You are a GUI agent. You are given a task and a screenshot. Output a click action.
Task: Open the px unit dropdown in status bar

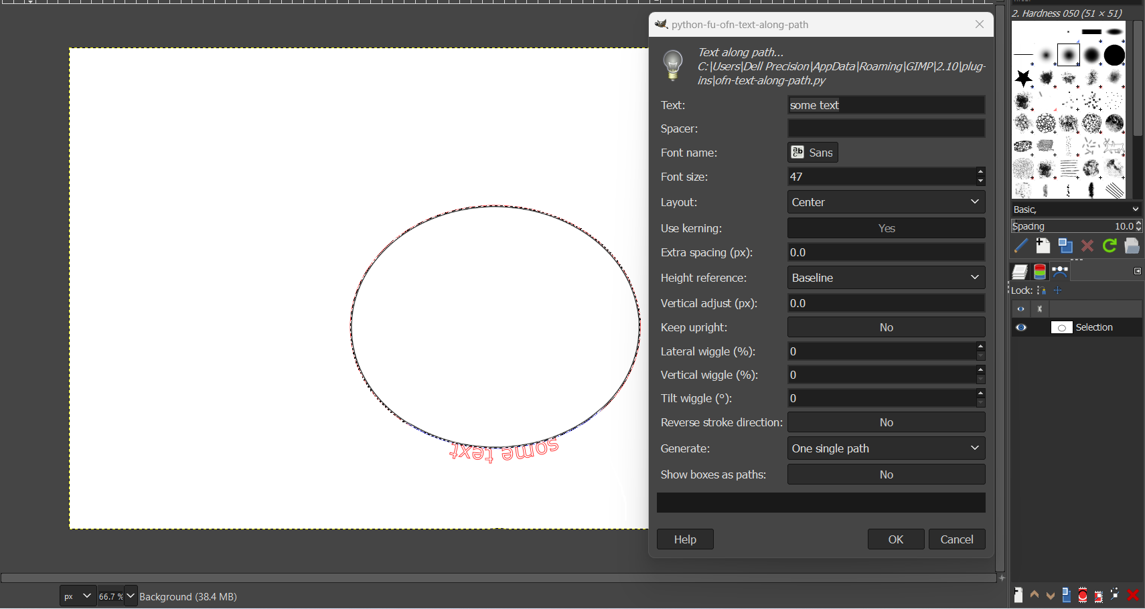tap(78, 596)
